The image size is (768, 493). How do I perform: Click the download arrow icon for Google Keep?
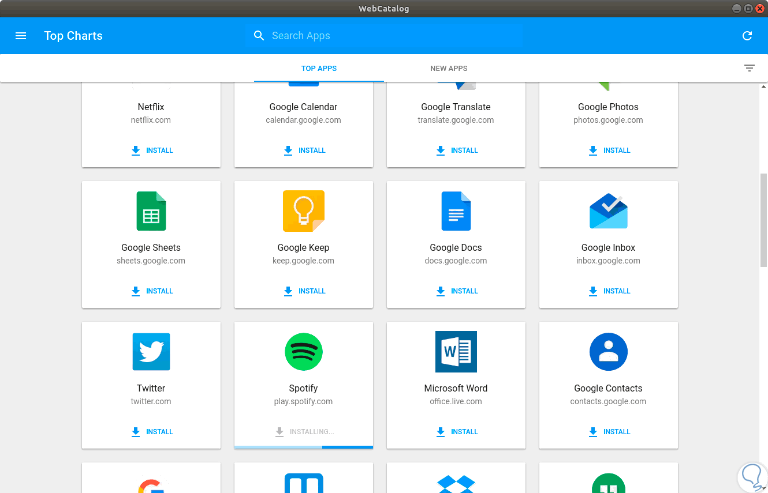(x=288, y=291)
